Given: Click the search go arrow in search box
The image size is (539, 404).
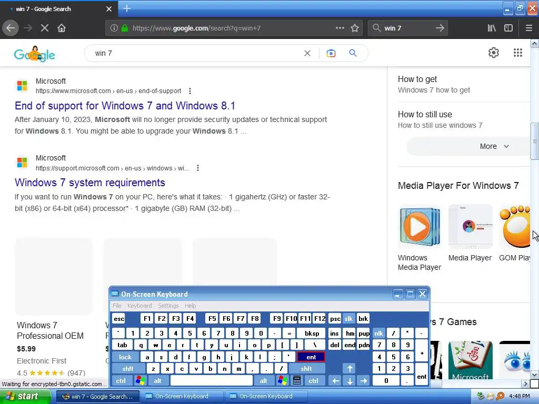Looking at the screenshot, I should tap(440, 28).
